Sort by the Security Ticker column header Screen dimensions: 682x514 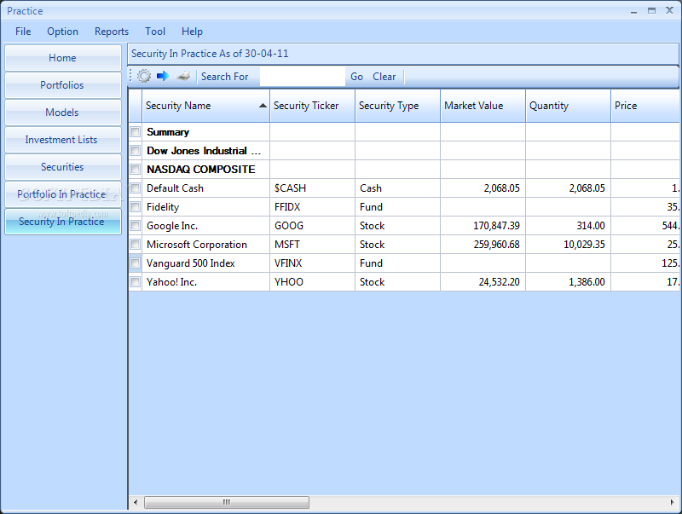312,106
